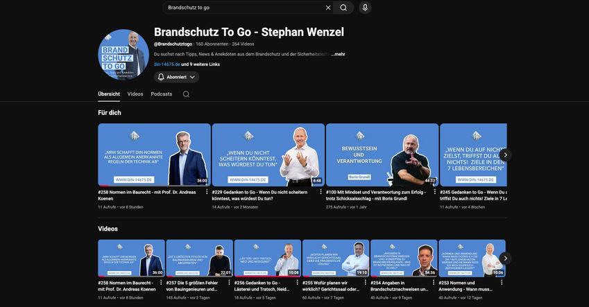Open the three-dot menu for video #257

[229, 283]
